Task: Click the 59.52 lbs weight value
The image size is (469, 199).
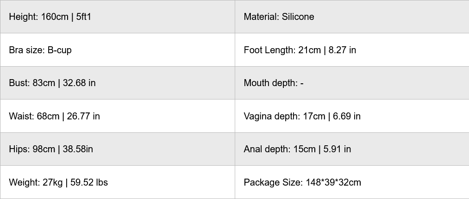Action: 88,182
